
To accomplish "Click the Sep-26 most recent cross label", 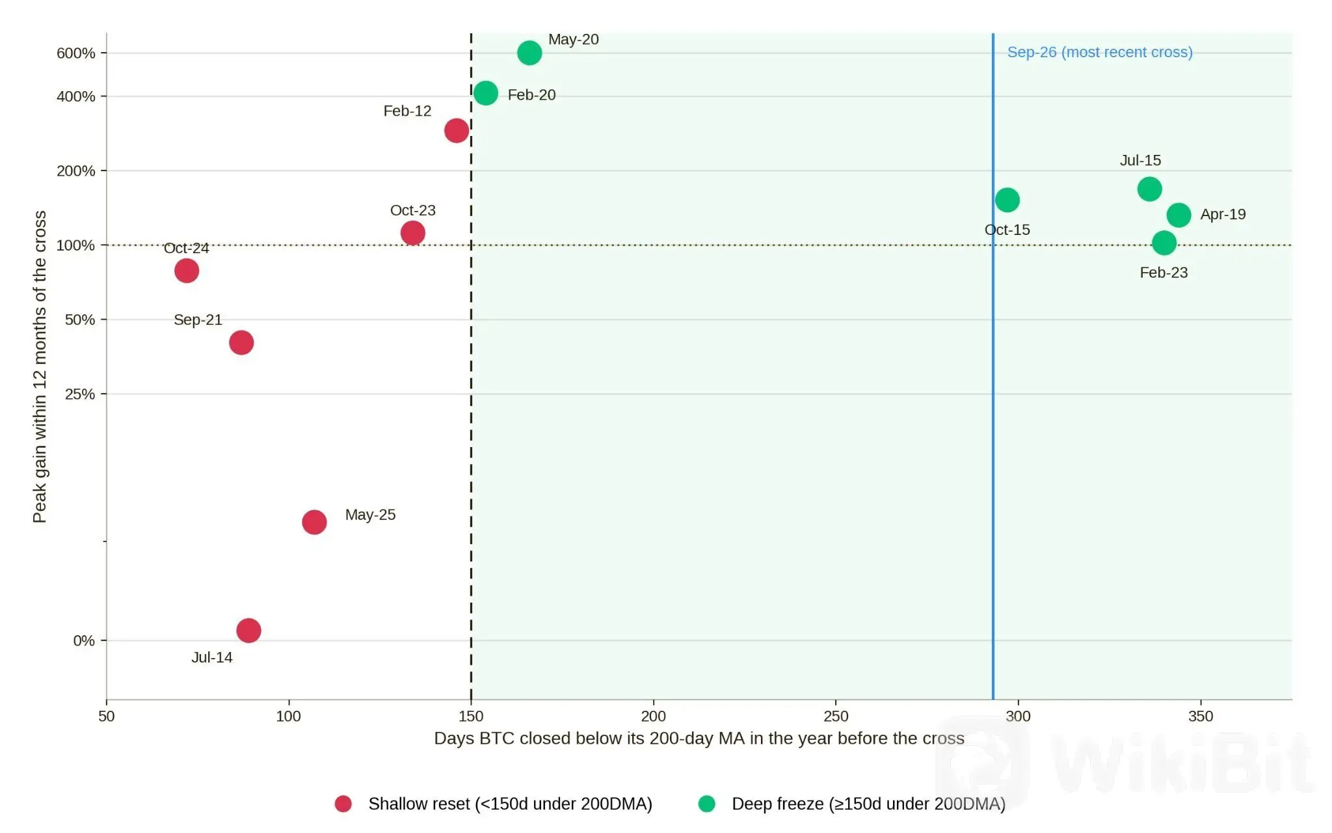I will tap(1100, 52).
